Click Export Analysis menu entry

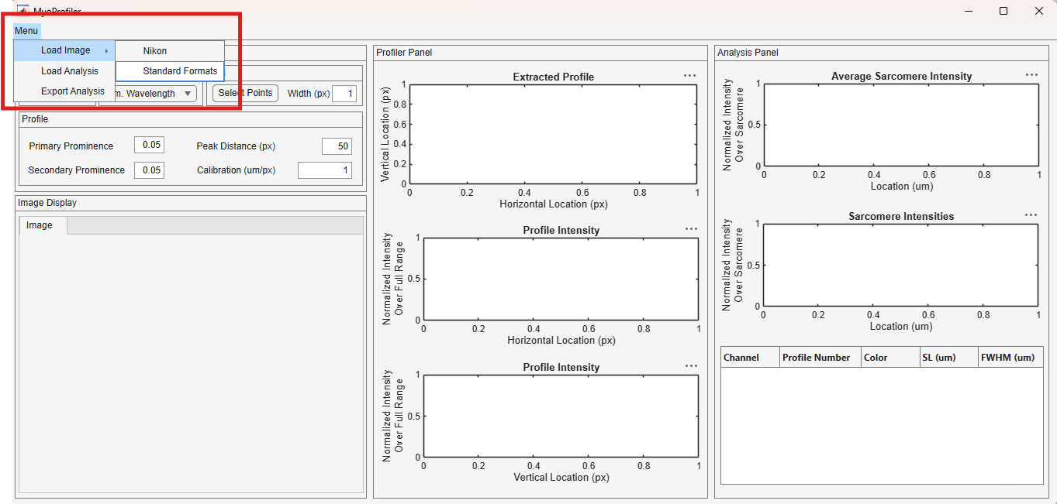[x=65, y=91]
